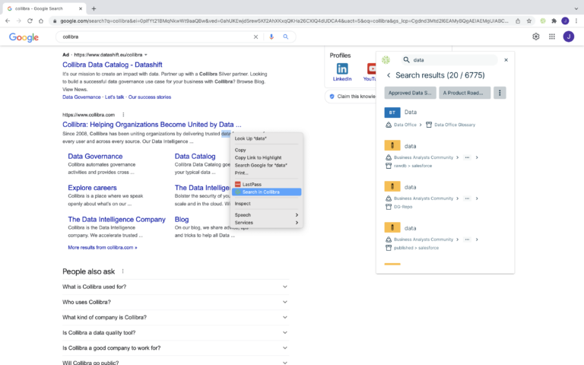Open Google account avatar J
This screenshot has width=584, height=365.
pos(568,36)
